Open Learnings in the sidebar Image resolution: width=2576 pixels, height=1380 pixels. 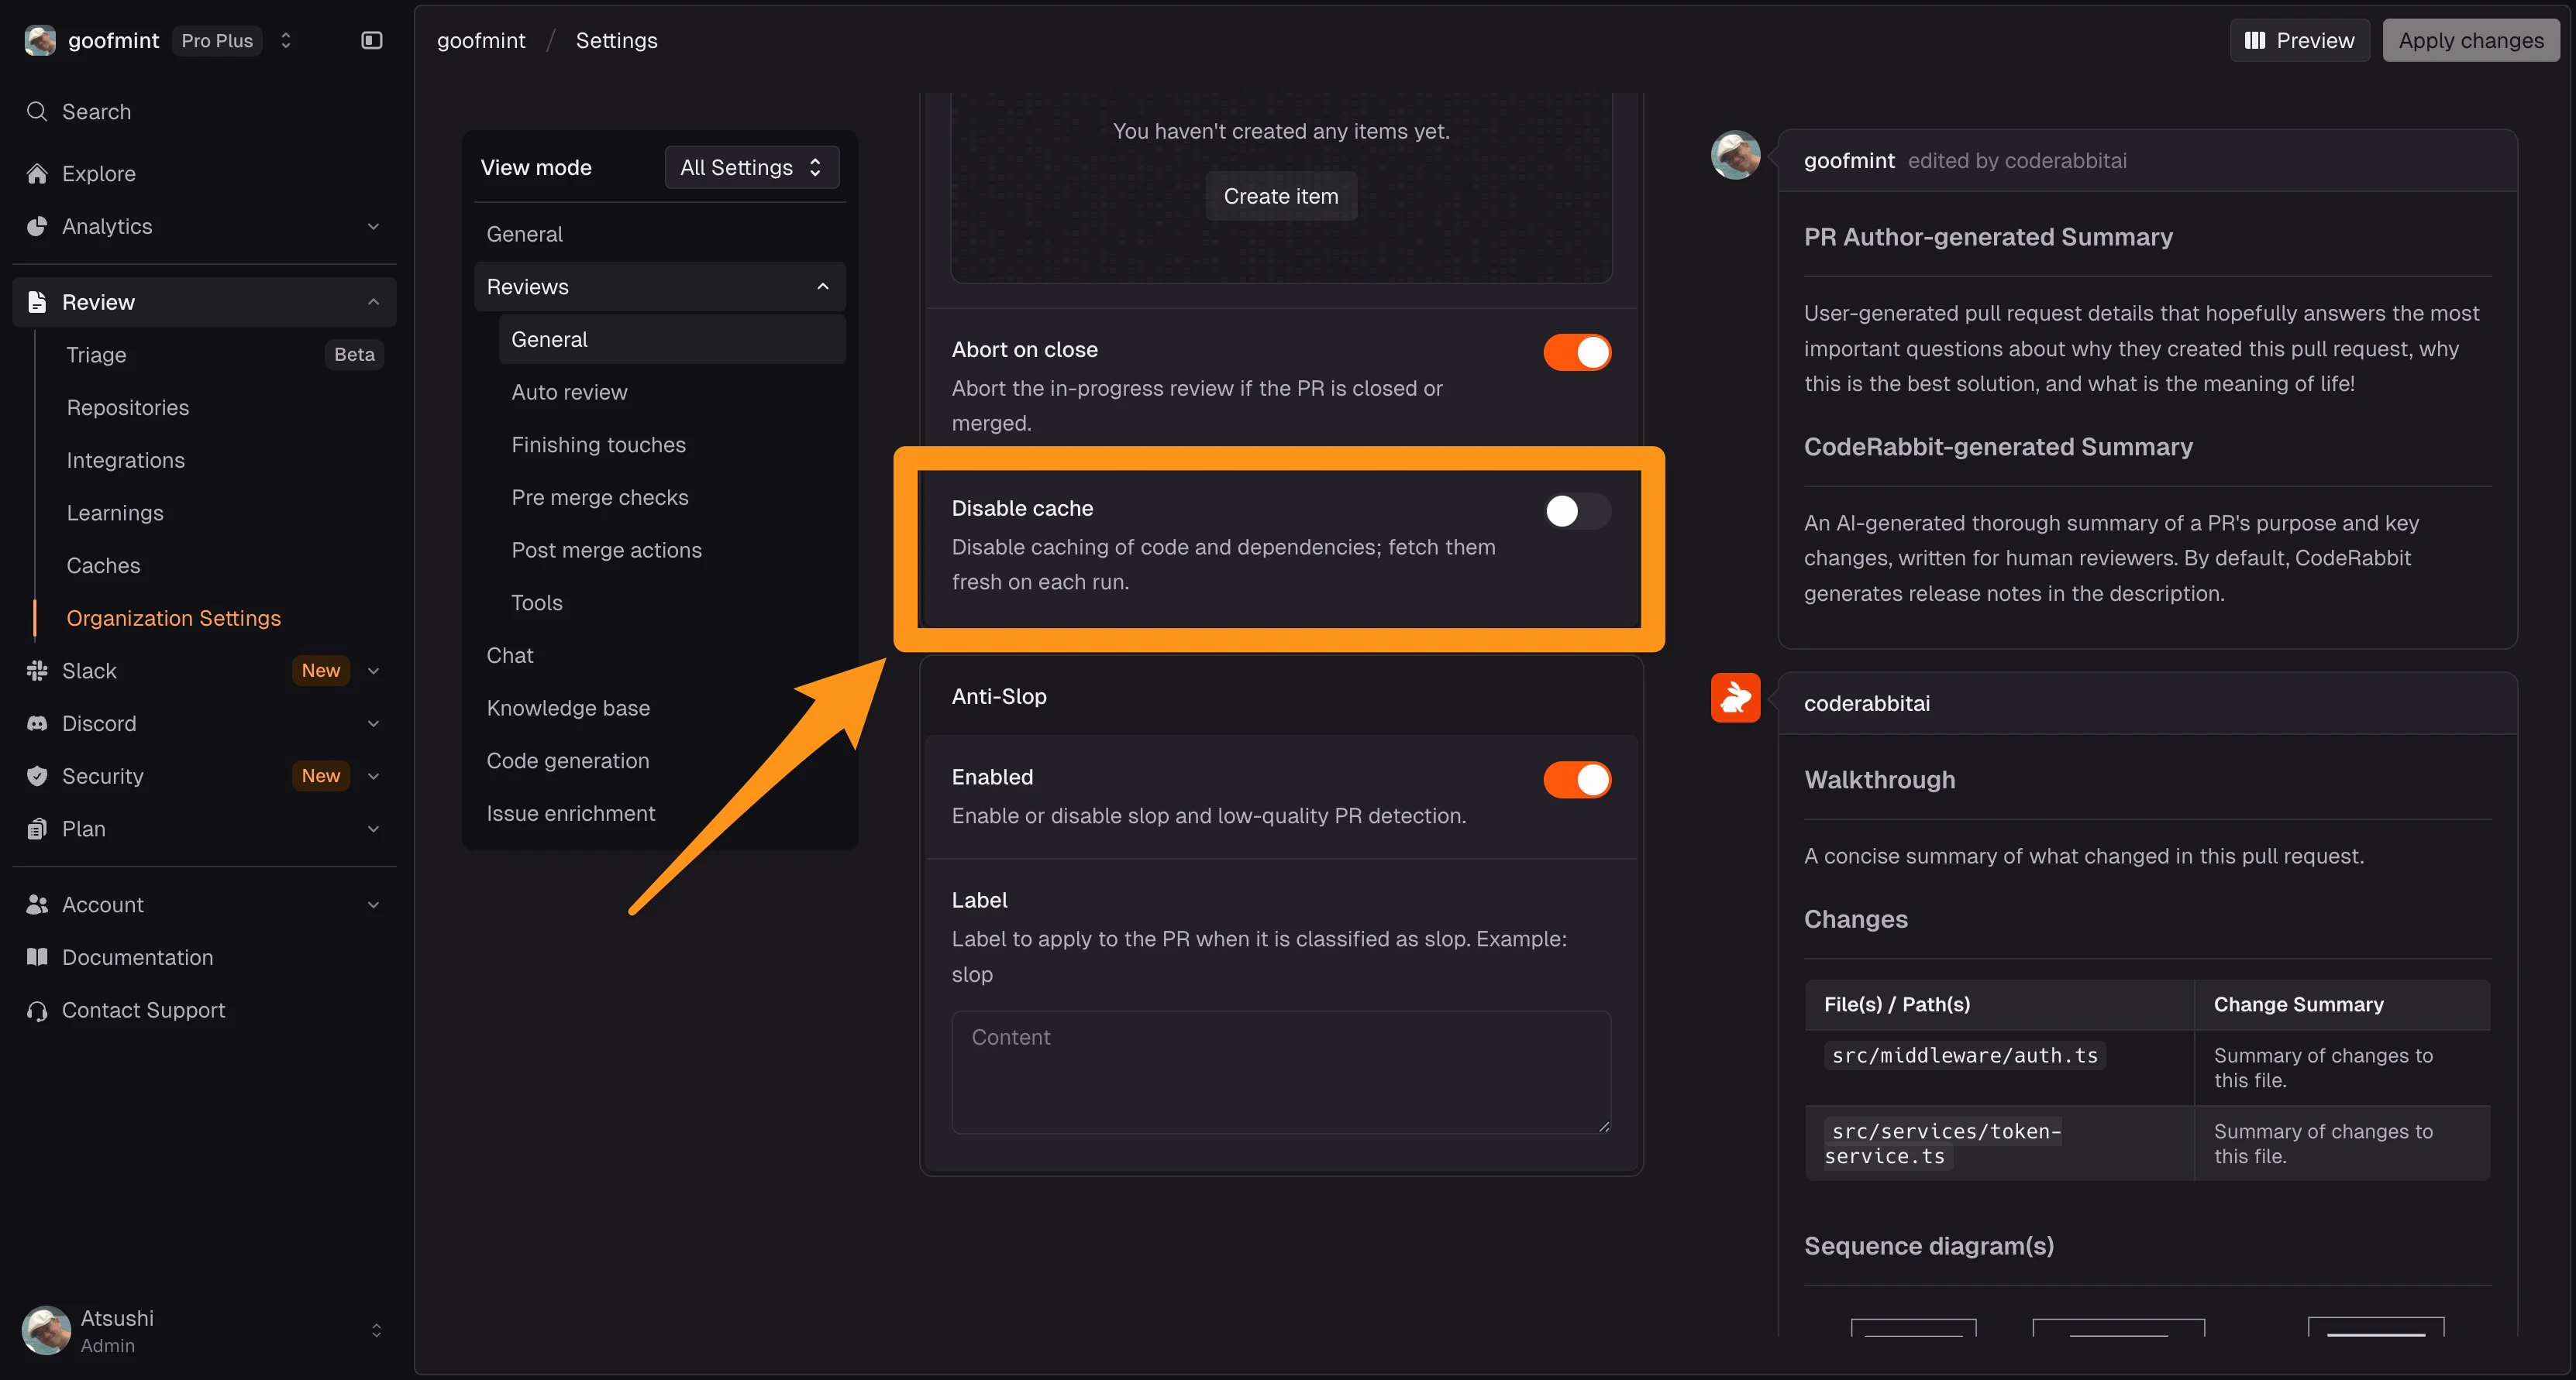tap(115, 513)
